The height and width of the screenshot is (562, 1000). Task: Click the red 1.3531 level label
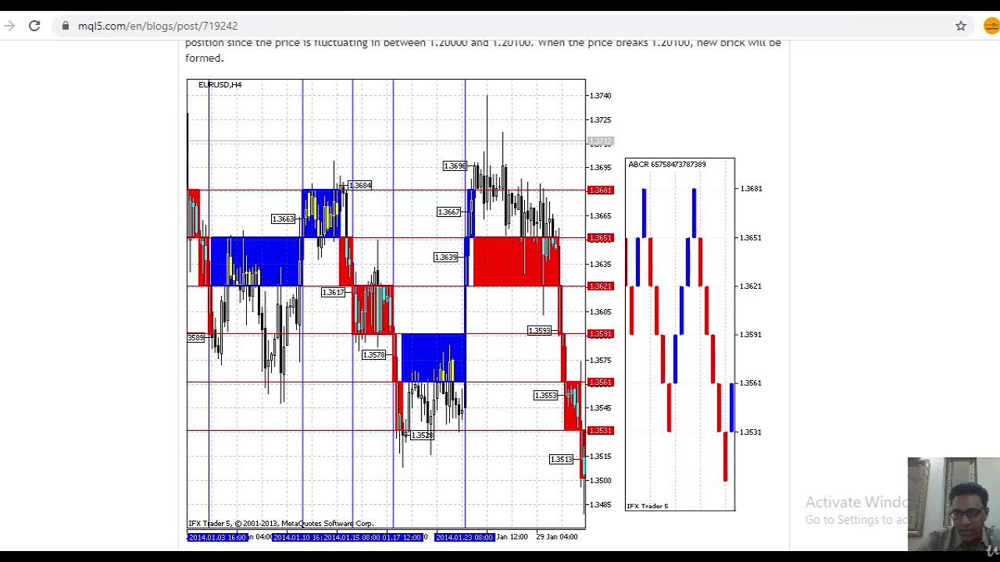tap(601, 430)
